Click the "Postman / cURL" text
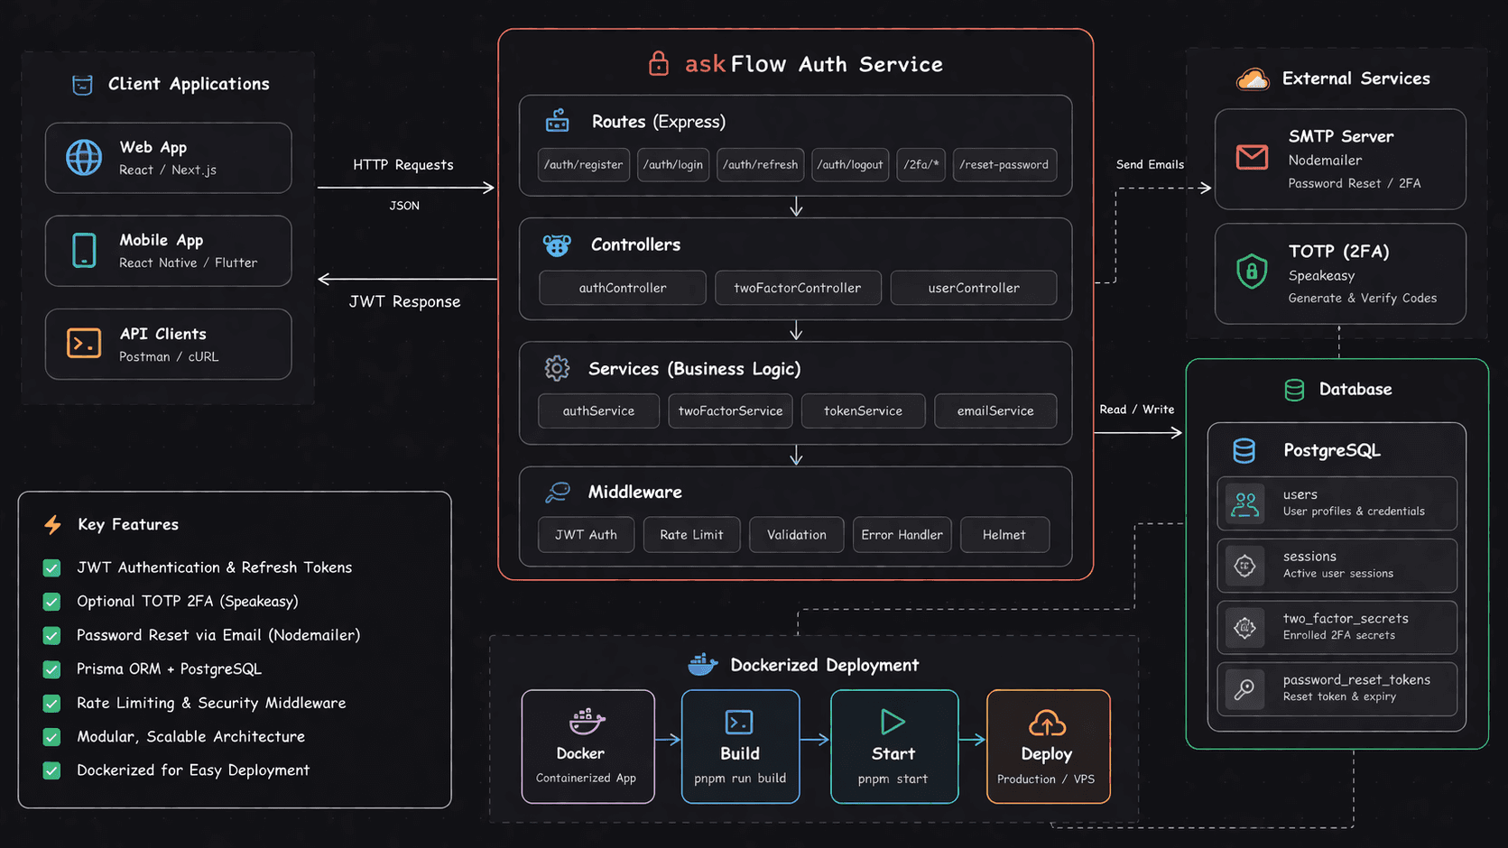This screenshot has height=848, width=1508. (x=169, y=357)
